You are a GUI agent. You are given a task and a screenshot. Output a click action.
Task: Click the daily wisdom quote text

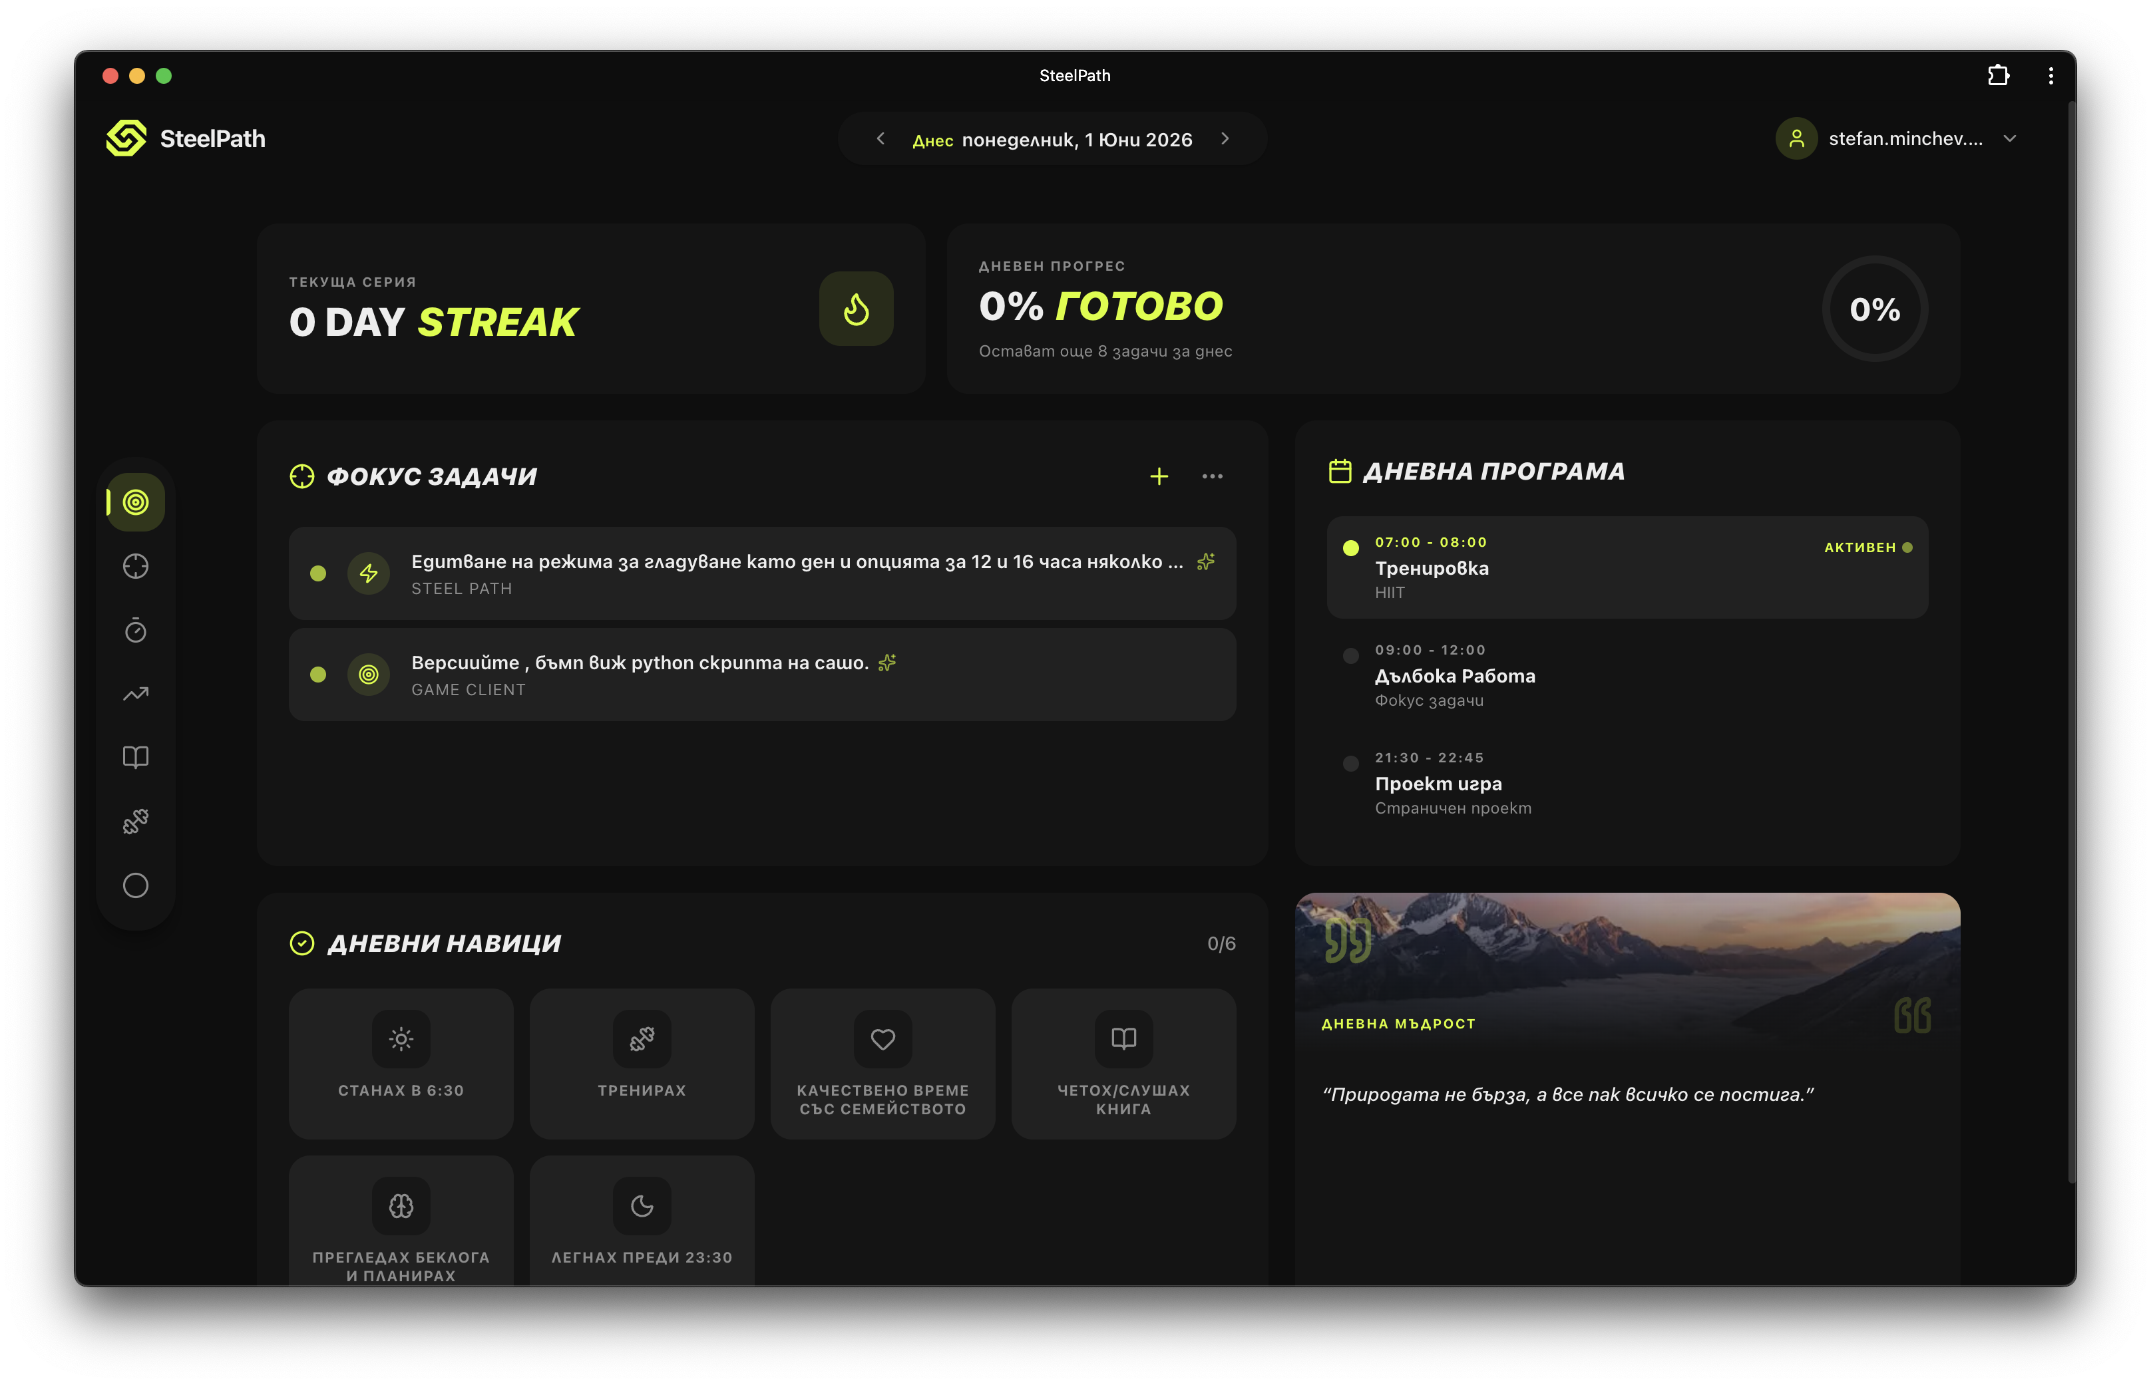[x=1567, y=1094]
